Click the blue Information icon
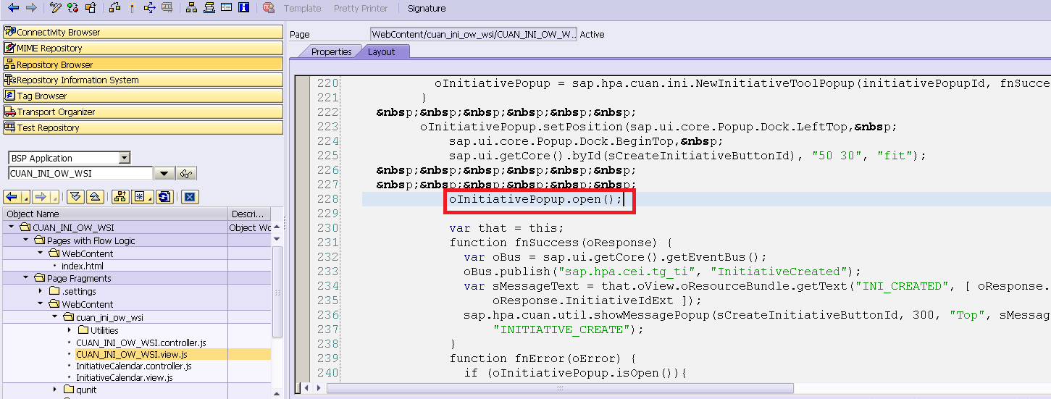 click(x=243, y=8)
